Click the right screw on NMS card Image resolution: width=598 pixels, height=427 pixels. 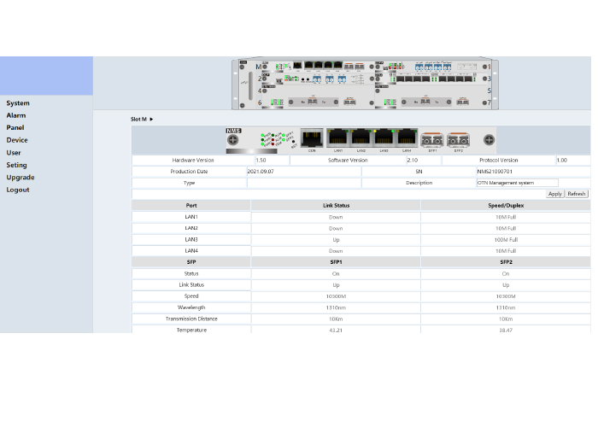pyautogui.click(x=489, y=139)
